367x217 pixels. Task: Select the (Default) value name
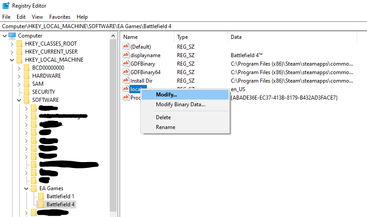click(x=141, y=47)
